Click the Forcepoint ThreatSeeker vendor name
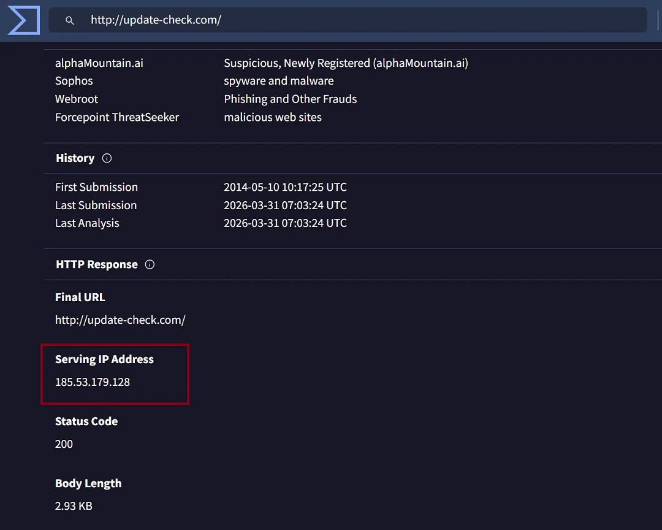 116,117
